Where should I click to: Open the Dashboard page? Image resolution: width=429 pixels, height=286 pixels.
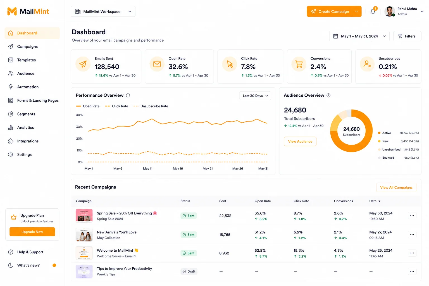(32, 33)
